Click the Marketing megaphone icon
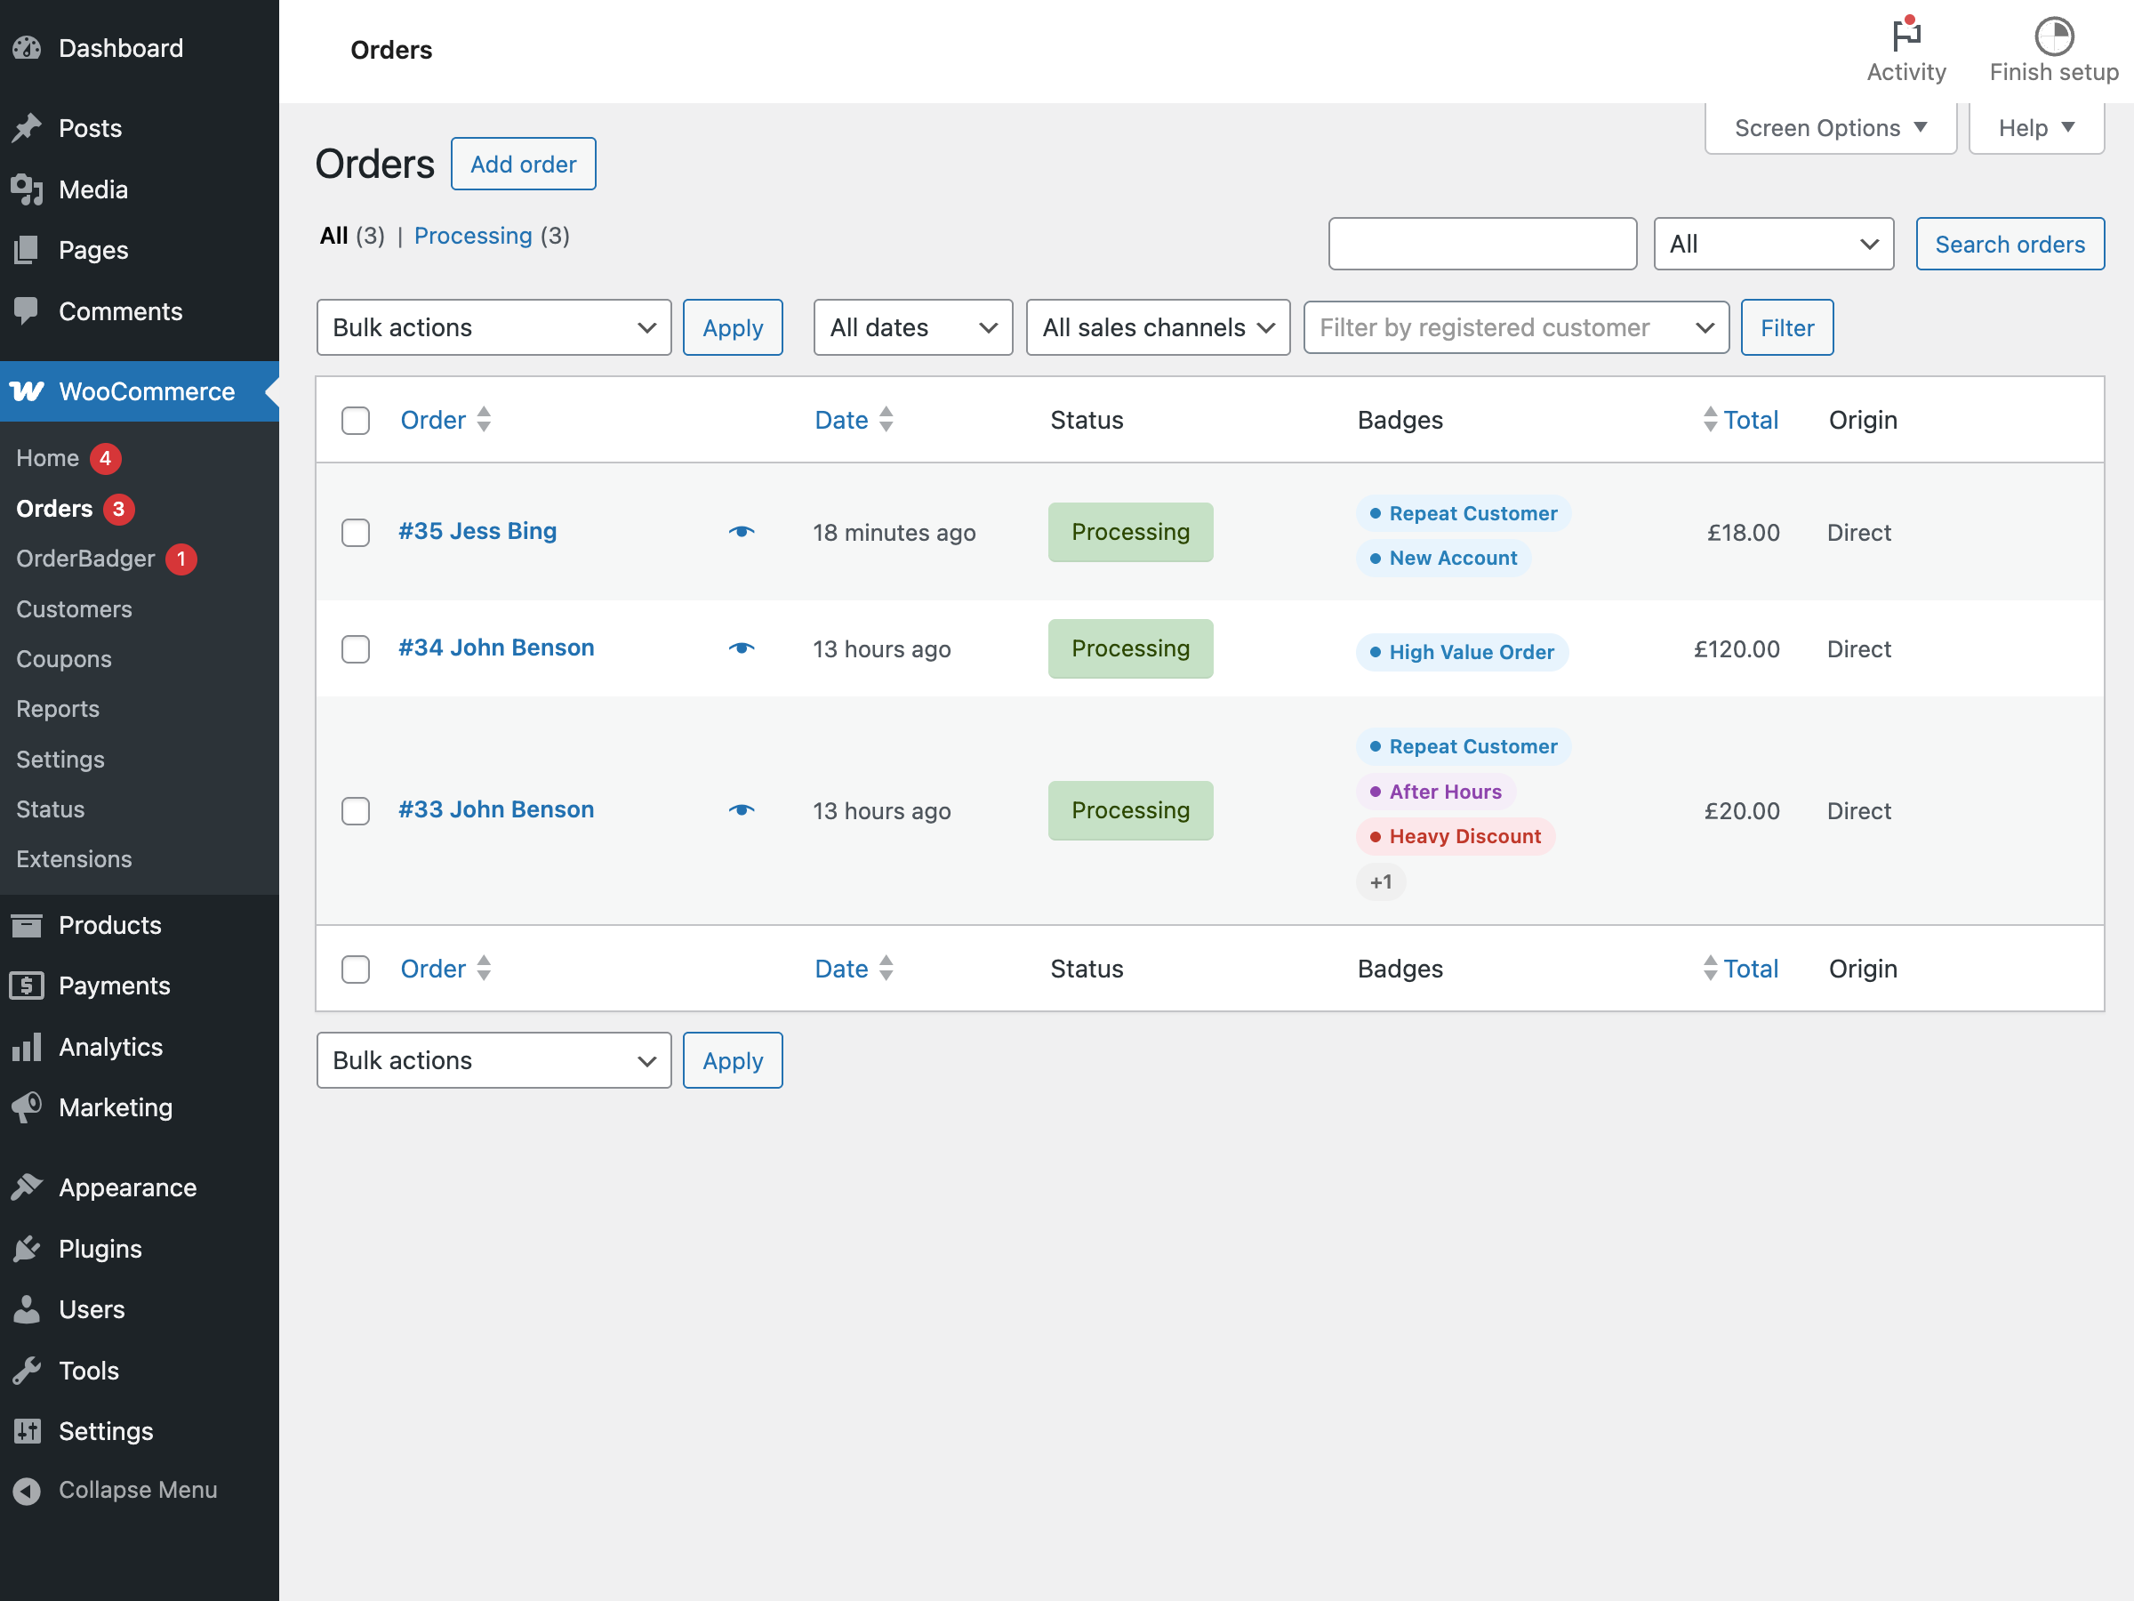Viewport: 2134px width, 1601px height. tap(27, 1106)
